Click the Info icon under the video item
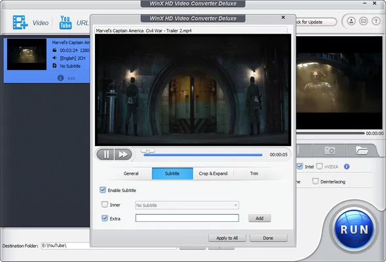 click(60, 78)
